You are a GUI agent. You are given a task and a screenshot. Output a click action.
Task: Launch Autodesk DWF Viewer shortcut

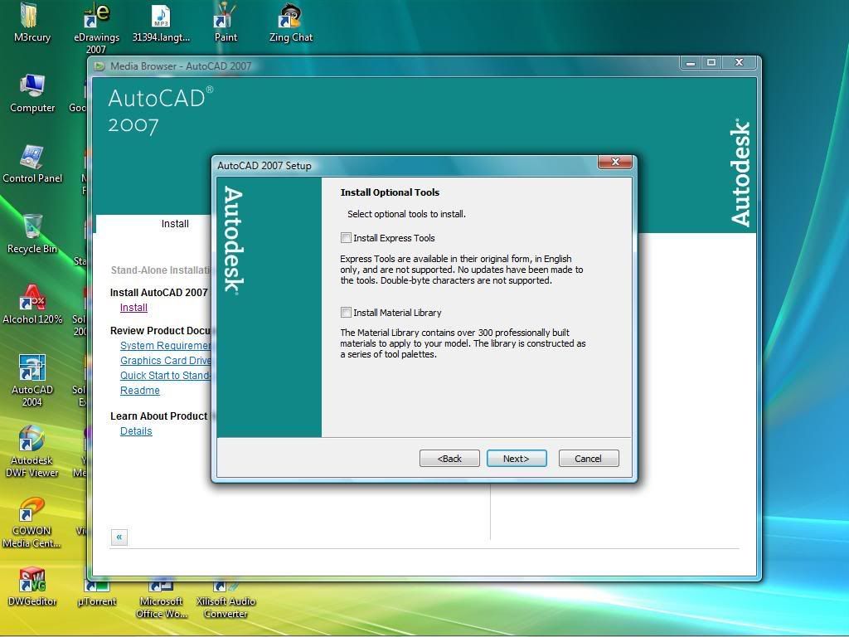(32, 451)
